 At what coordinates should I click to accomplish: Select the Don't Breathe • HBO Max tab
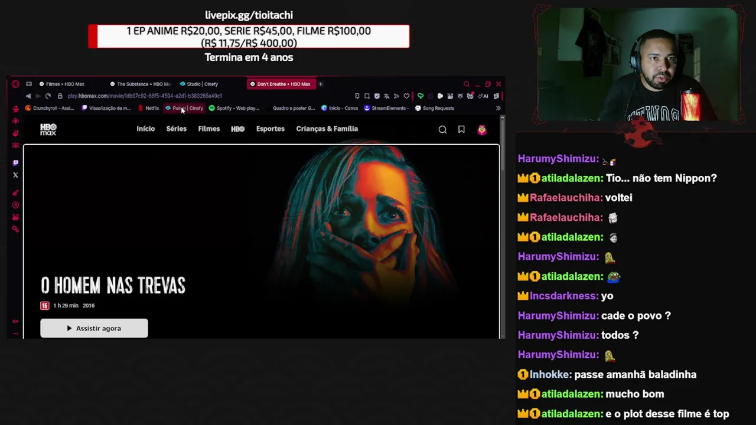point(281,84)
